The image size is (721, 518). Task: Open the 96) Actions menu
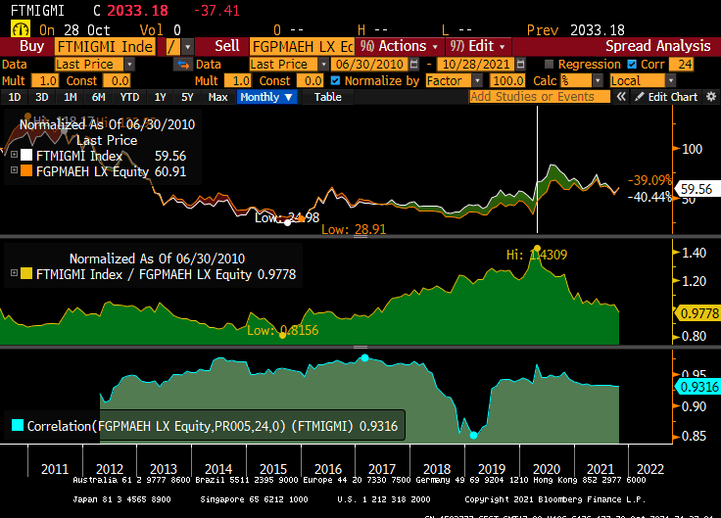point(399,46)
